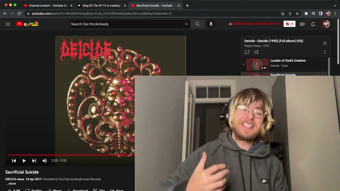Create a Clip of the video
Screen dimensions: 340x191
(99, 190)
